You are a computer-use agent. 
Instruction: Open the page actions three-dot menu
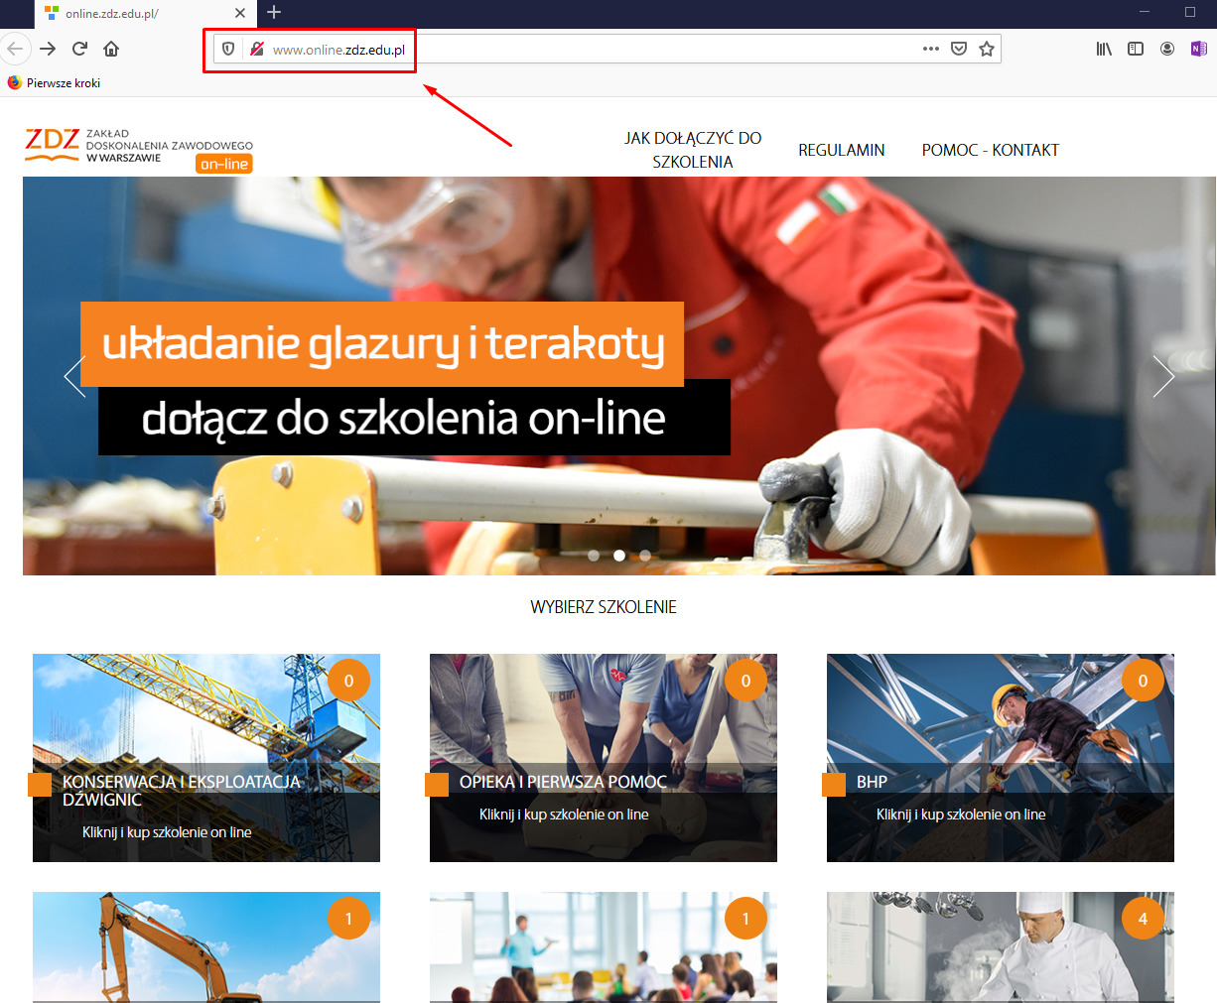[930, 49]
